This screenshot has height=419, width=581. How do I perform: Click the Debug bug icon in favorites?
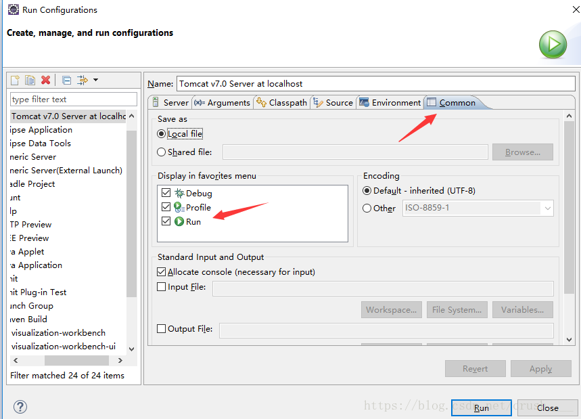(179, 193)
